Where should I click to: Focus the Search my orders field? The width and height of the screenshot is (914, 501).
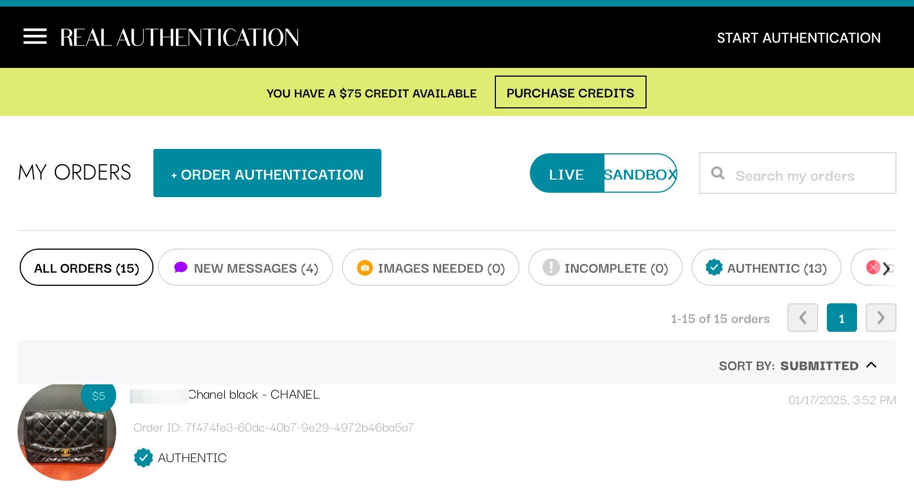tap(798, 173)
